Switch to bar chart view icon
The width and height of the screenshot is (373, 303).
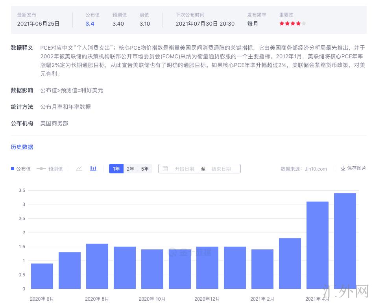93,169
